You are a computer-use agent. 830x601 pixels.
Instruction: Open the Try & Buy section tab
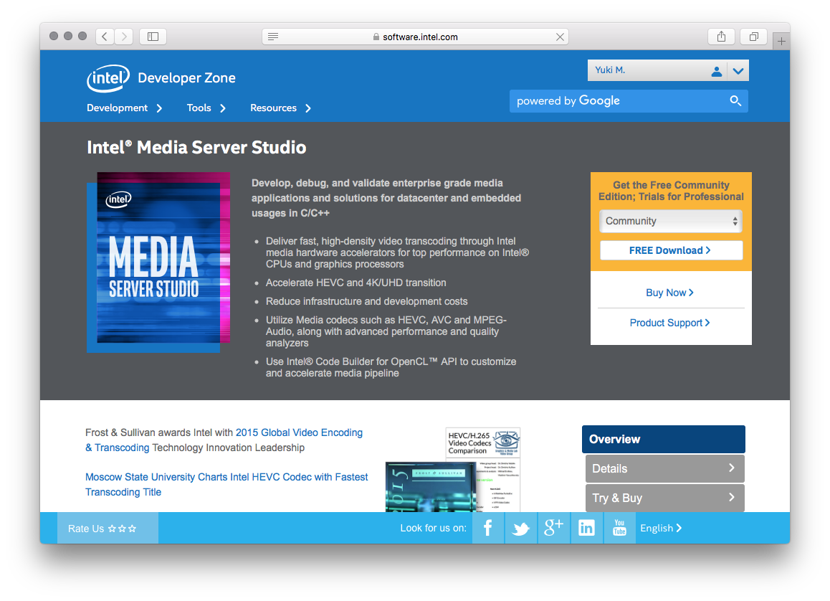tap(665, 498)
